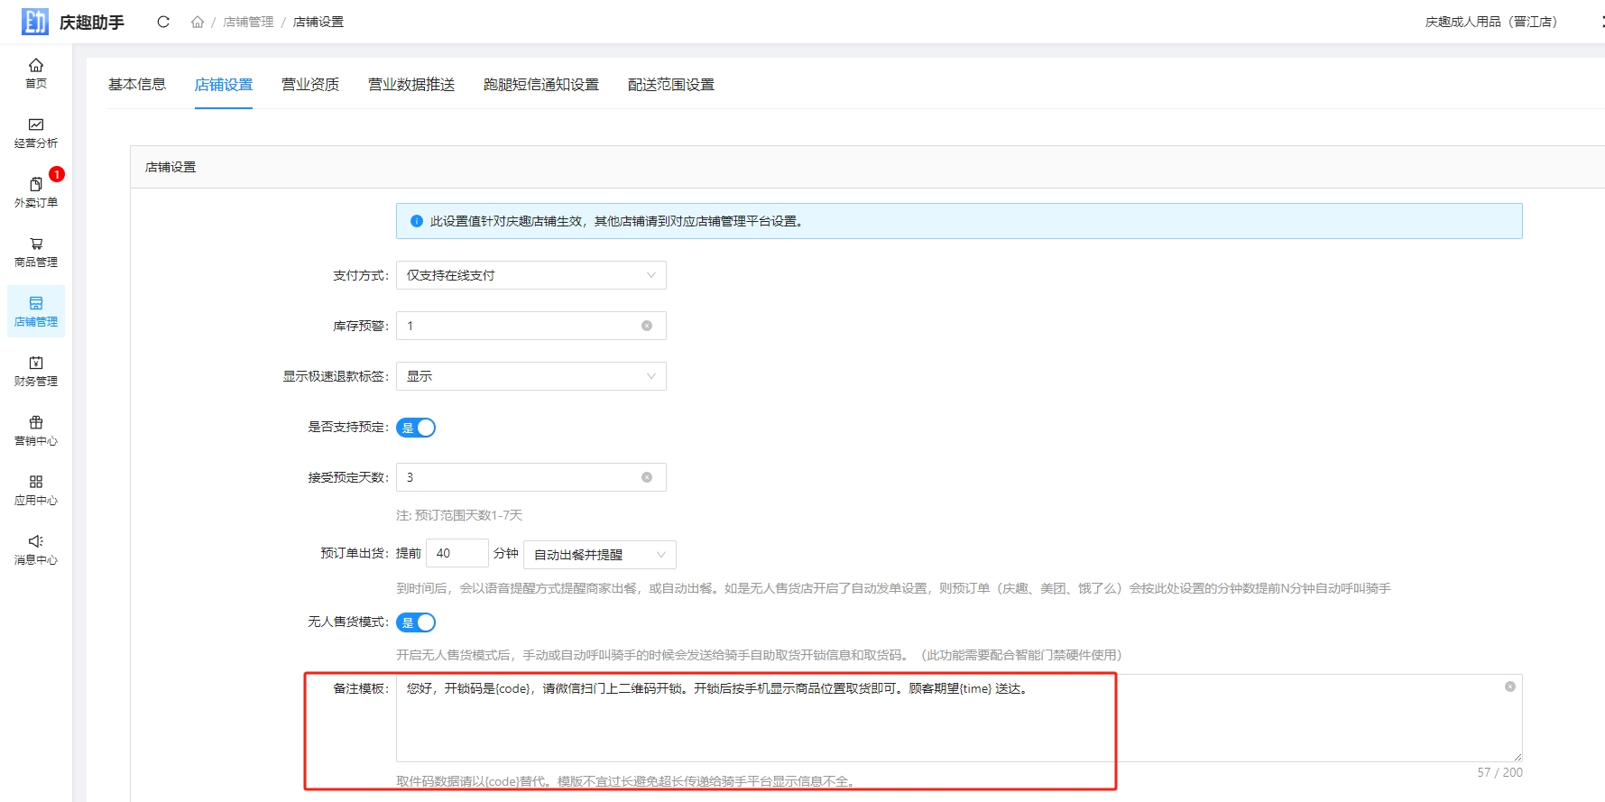Open 应用中心 grid icon

coord(36,489)
